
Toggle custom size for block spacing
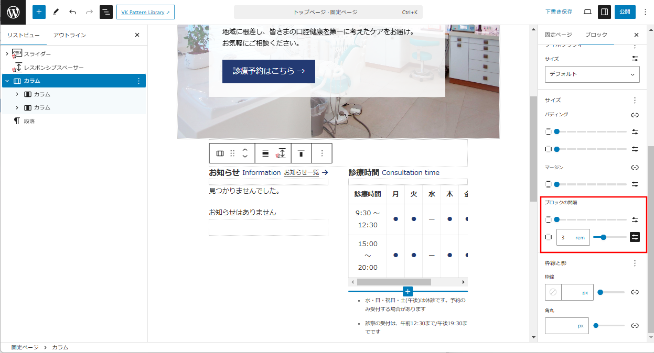(x=635, y=237)
